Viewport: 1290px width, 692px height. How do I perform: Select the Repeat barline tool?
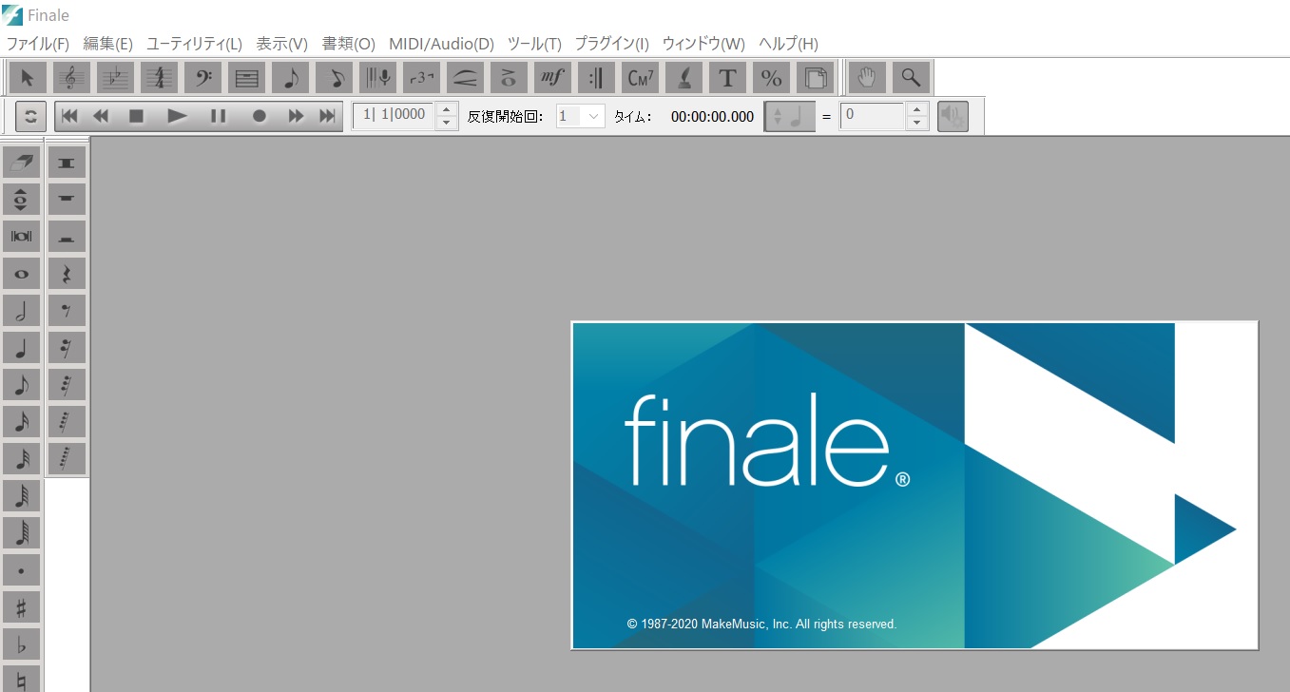[x=596, y=77]
